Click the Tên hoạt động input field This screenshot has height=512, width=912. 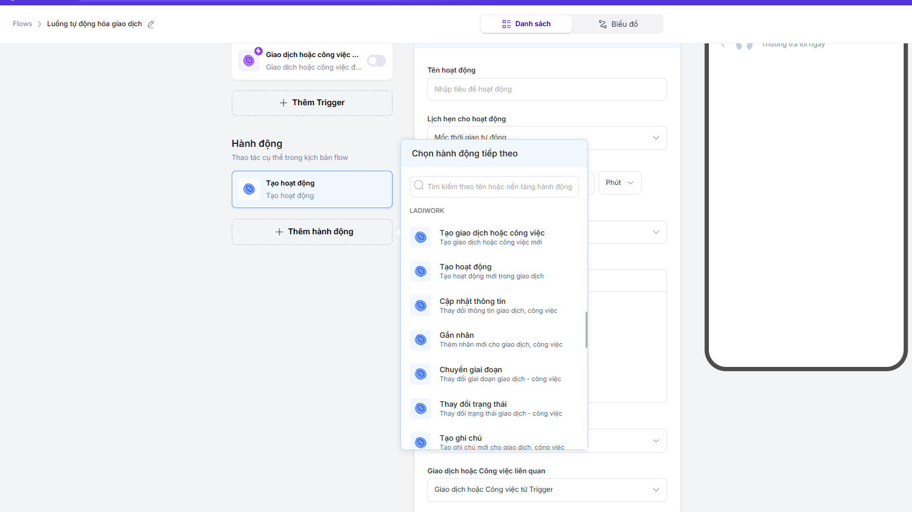click(x=546, y=89)
